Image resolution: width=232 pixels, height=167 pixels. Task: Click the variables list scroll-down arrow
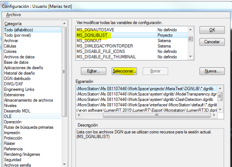tap(191, 57)
